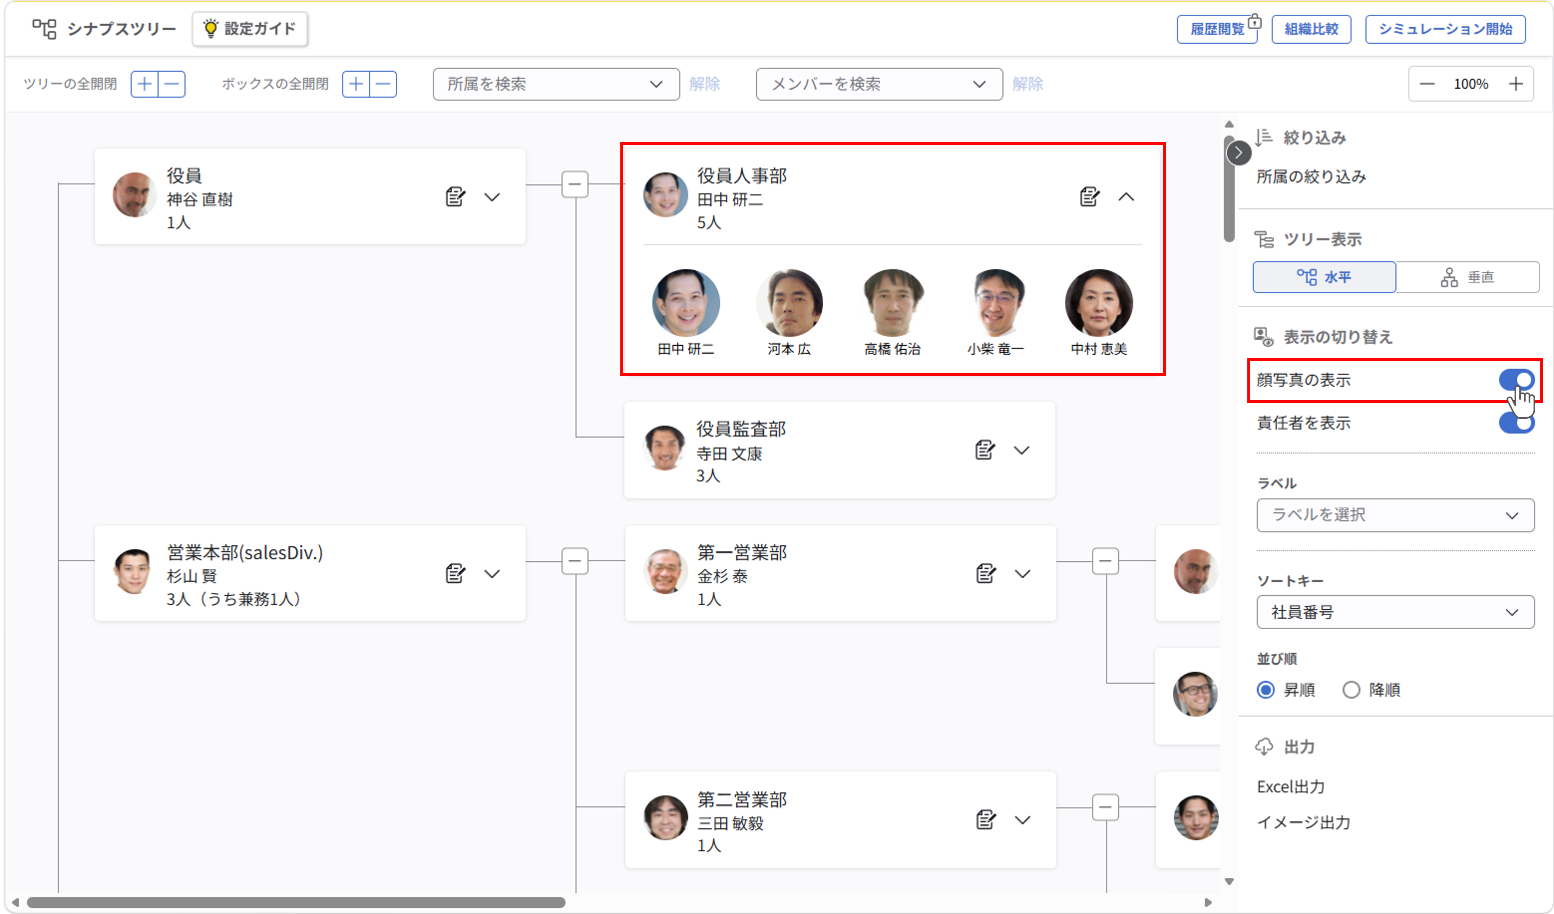
Task: Open the ソートキー 社員番号 dropdown
Action: click(x=1395, y=612)
